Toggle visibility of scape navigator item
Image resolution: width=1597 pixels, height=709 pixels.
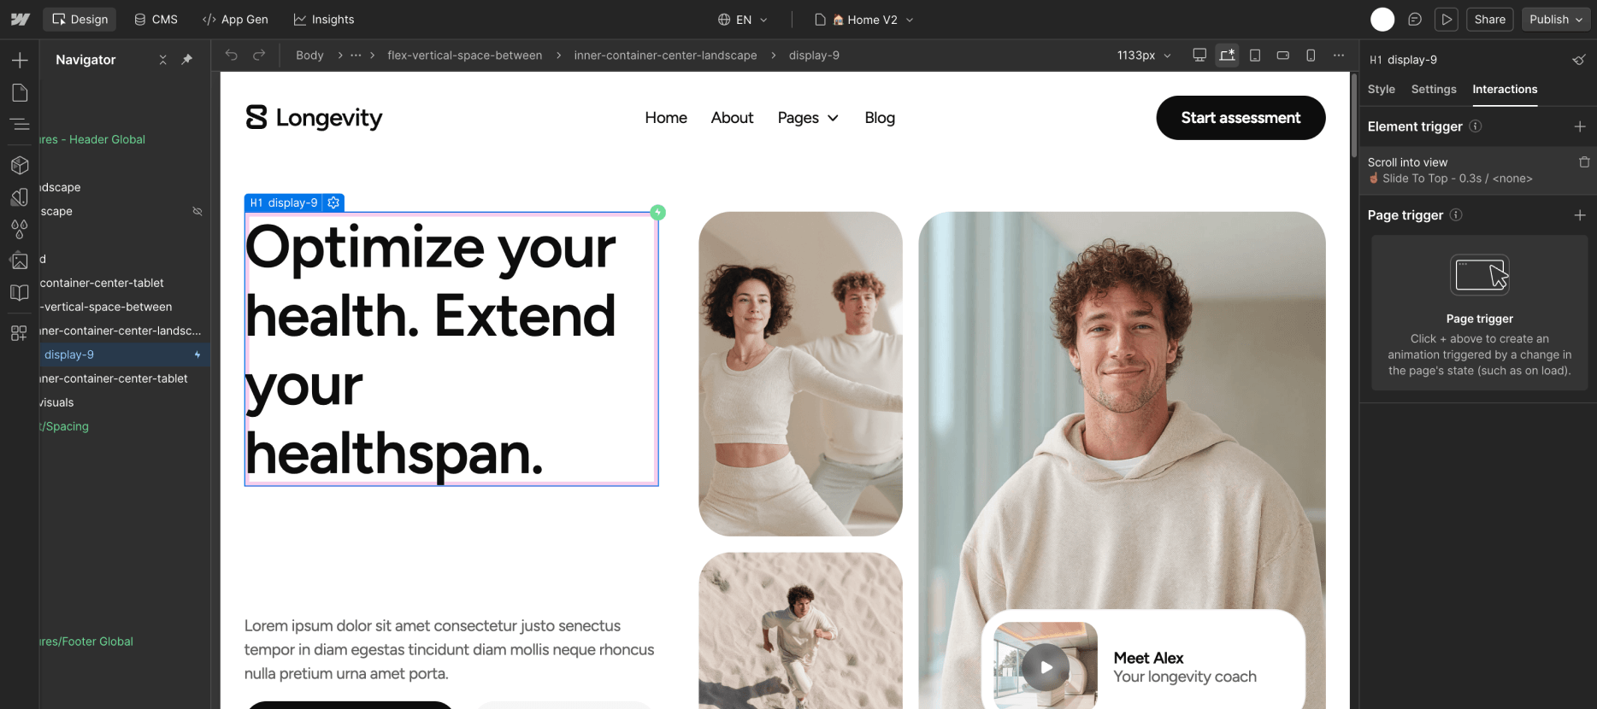coord(197,211)
